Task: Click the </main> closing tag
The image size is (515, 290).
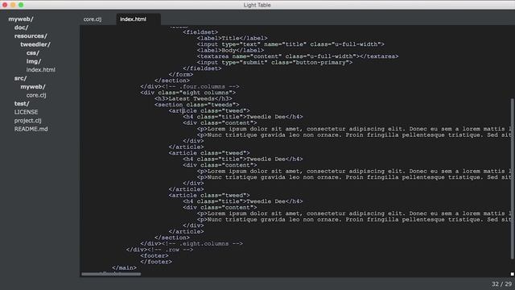Action: [x=124, y=267]
